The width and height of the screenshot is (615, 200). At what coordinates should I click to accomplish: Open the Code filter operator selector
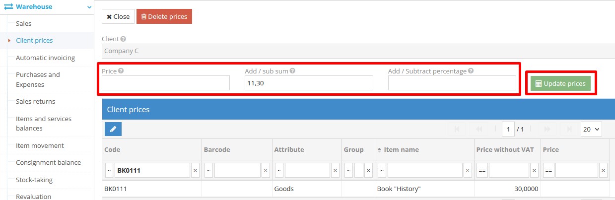109,171
